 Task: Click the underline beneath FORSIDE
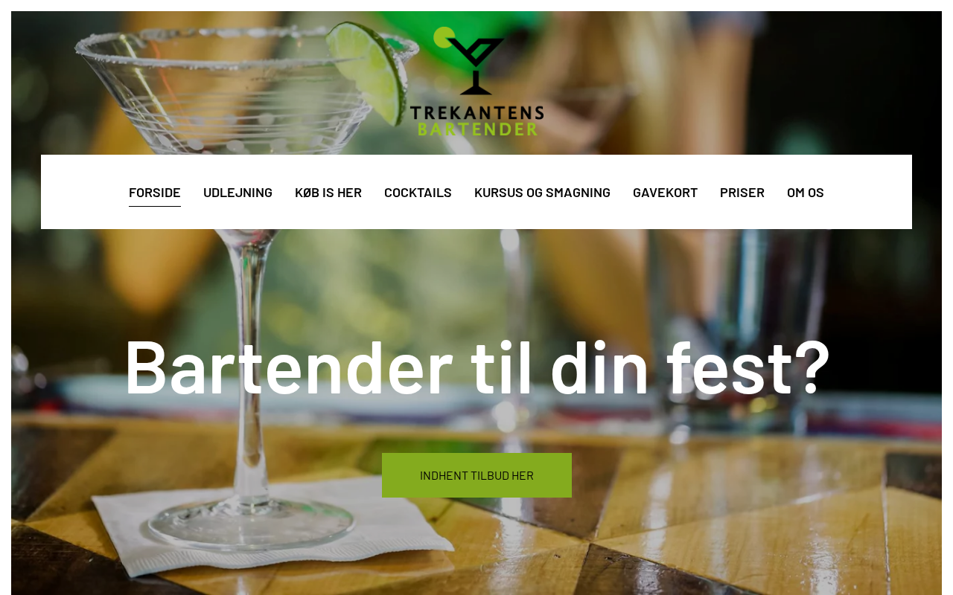click(x=155, y=206)
